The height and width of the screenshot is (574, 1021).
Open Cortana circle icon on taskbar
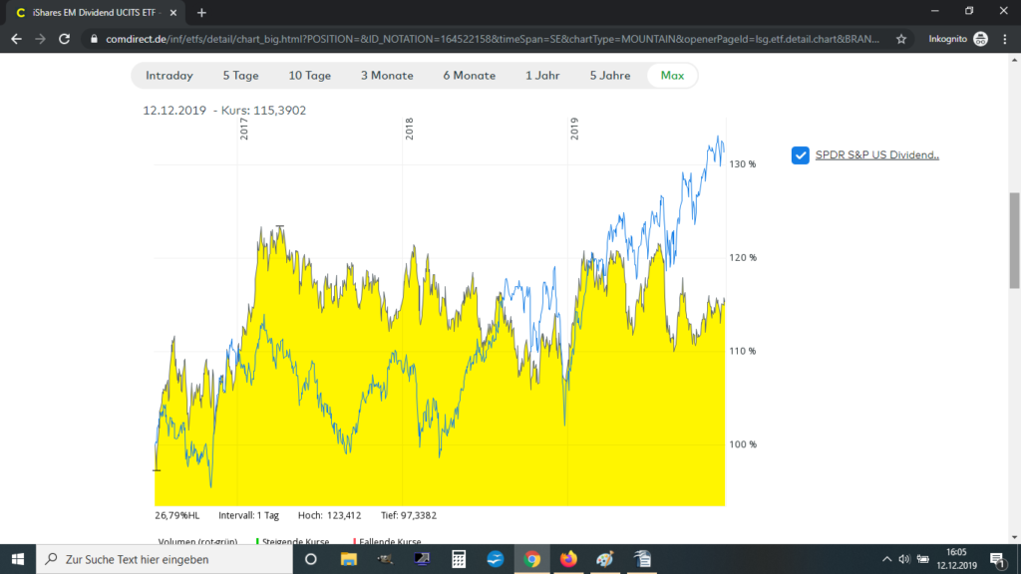click(311, 559)
